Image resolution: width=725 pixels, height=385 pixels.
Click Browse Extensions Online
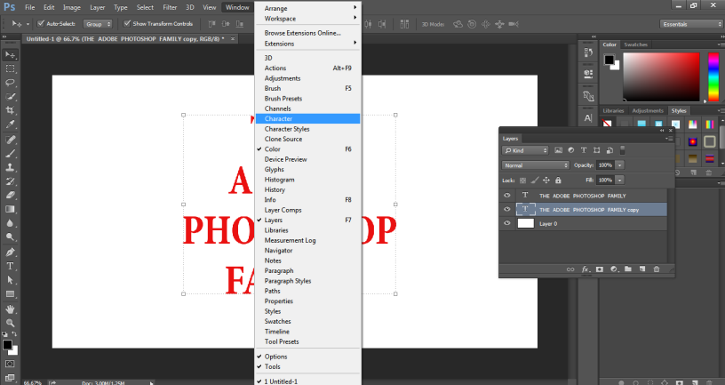(308, 33)
